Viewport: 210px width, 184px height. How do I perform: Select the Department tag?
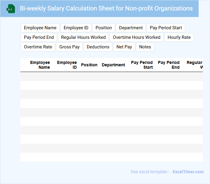click(x=131, y=28)
